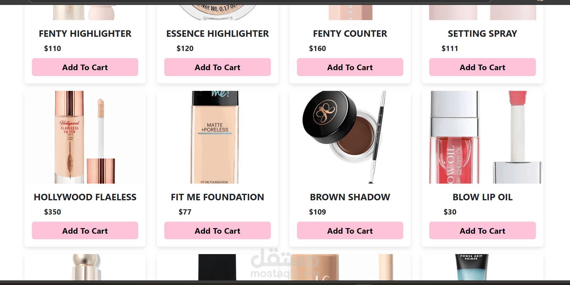Click the HOLLYWOOD FLAELESS product title
Screen dimensions: 570x285
pos(85,197)
